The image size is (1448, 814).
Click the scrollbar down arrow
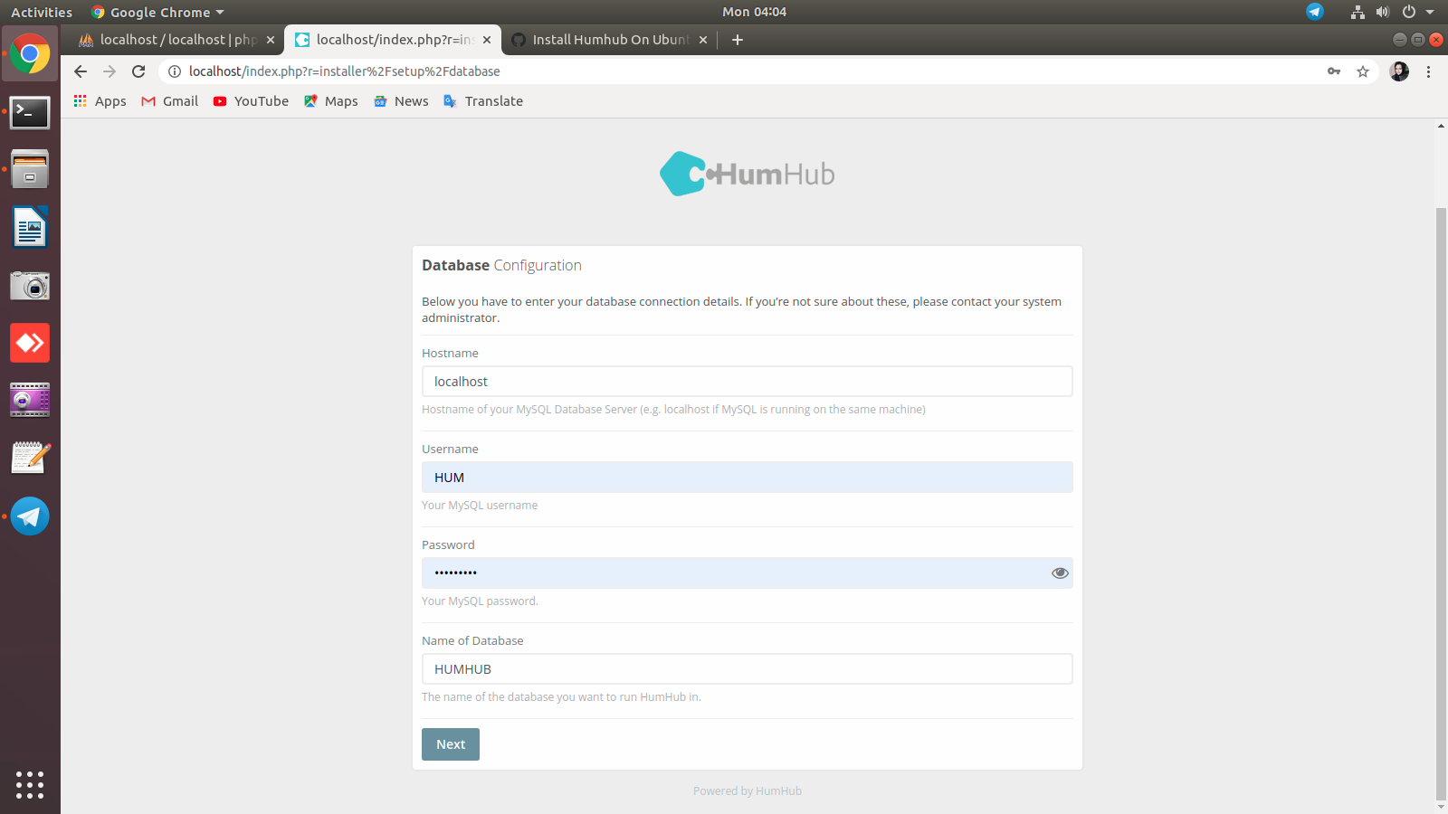pos(1441,807)
